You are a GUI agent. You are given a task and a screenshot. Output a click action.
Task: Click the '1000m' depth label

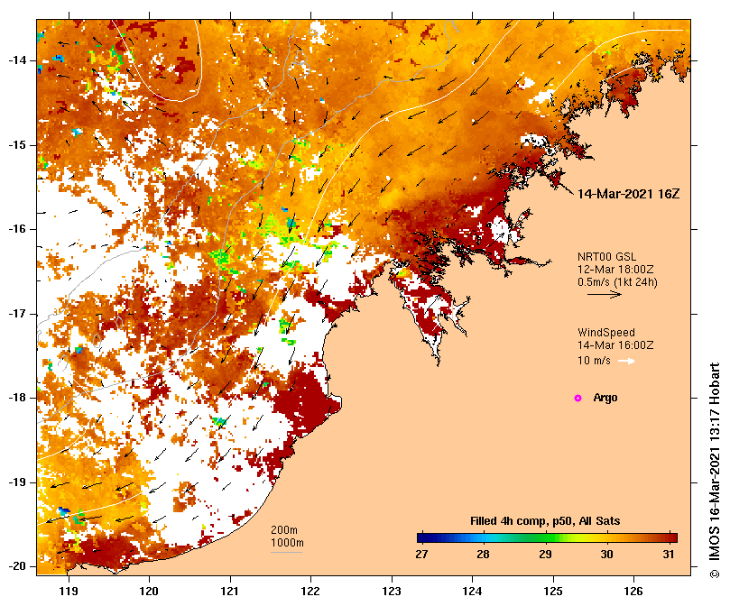click(x=287, y=543)
